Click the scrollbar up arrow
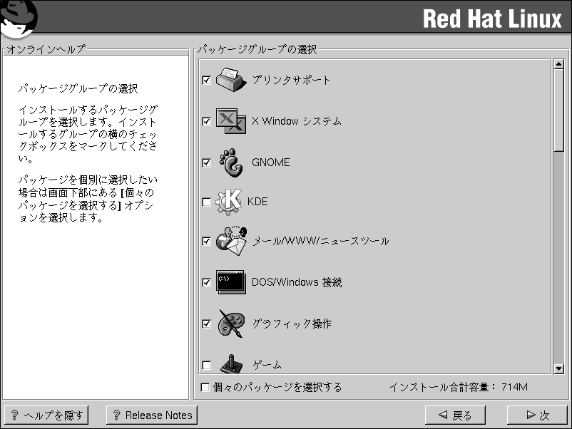572x429 pixels. 558,65
